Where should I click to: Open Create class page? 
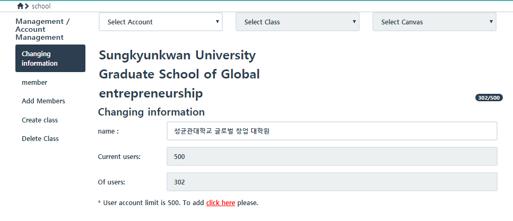click(40, 120)
